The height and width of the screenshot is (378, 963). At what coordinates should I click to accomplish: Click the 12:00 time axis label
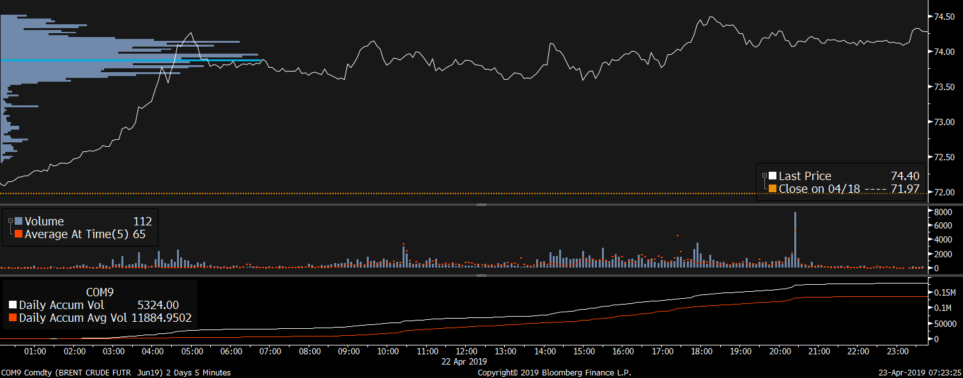coord(466,351)
